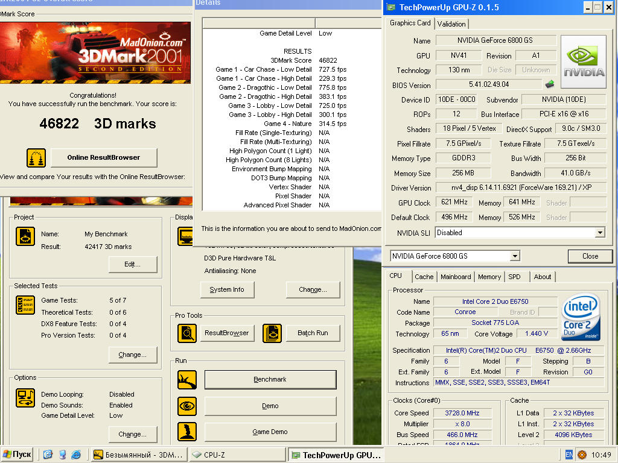Click the Memory Size 256 MB field
This screenshot has width=618, height=463.
(x=463, y=173)
